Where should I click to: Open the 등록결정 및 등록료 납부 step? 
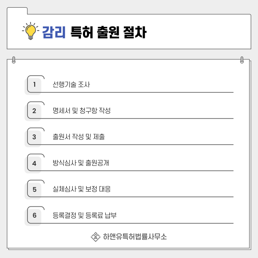tap(84, 215)
